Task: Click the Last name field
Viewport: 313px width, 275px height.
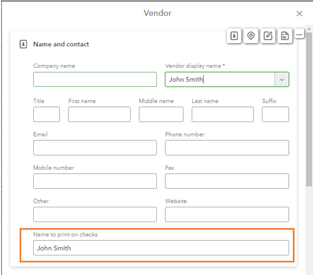Action: click(223, 114)
